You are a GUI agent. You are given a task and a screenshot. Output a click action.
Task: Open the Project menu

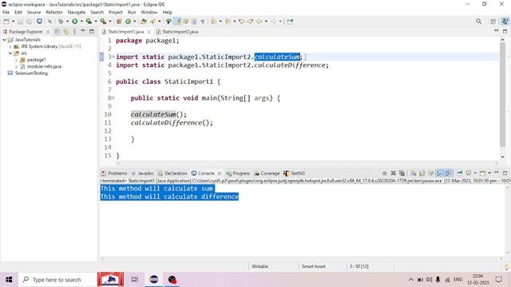coord(116,12)
